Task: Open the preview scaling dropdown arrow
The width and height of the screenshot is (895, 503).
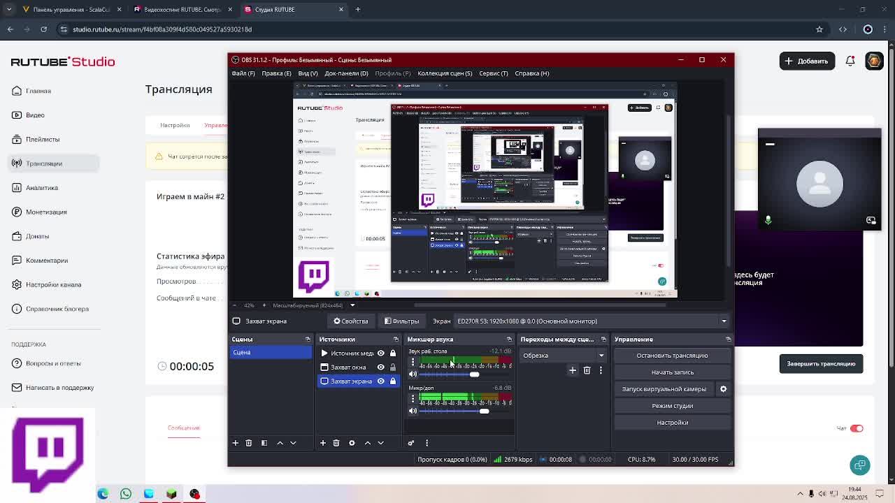Action: coord(352,305)
